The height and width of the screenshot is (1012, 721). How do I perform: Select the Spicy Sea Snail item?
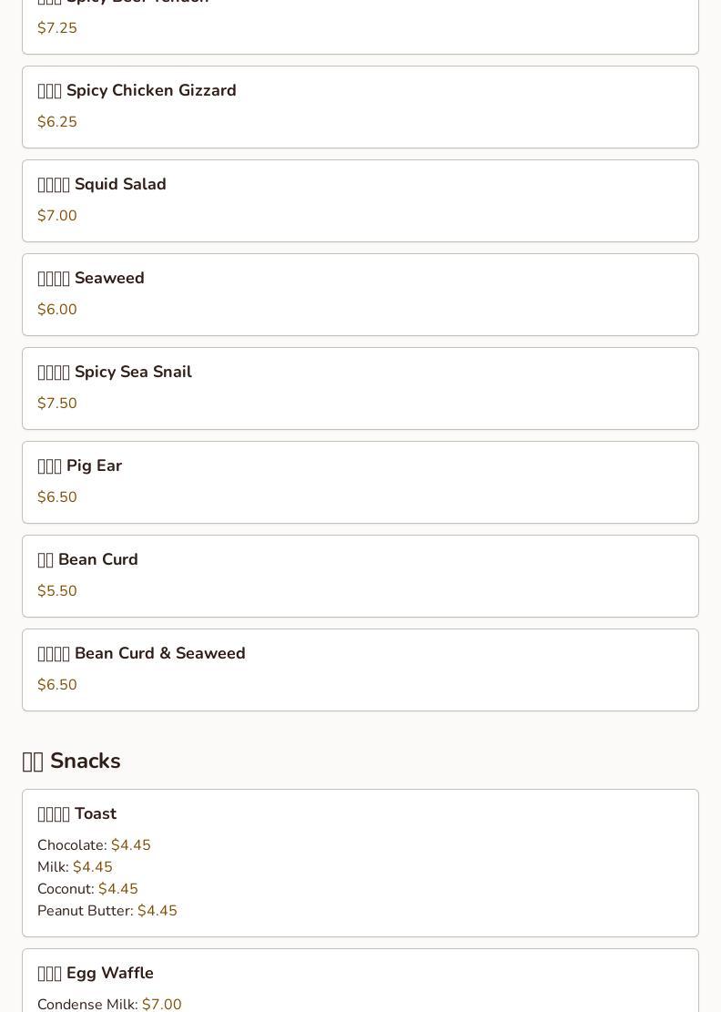tap(360, 389)
